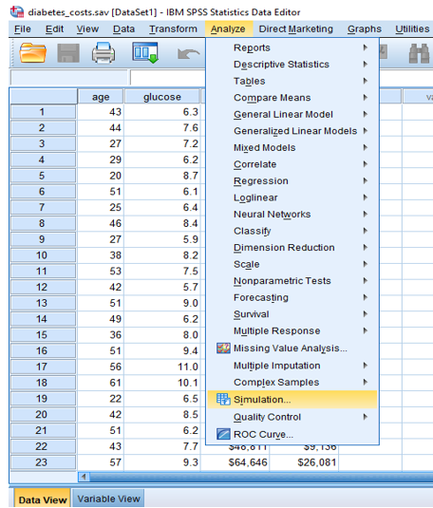
Task: Click the cell name box field
Action: [x=68, y=78]
